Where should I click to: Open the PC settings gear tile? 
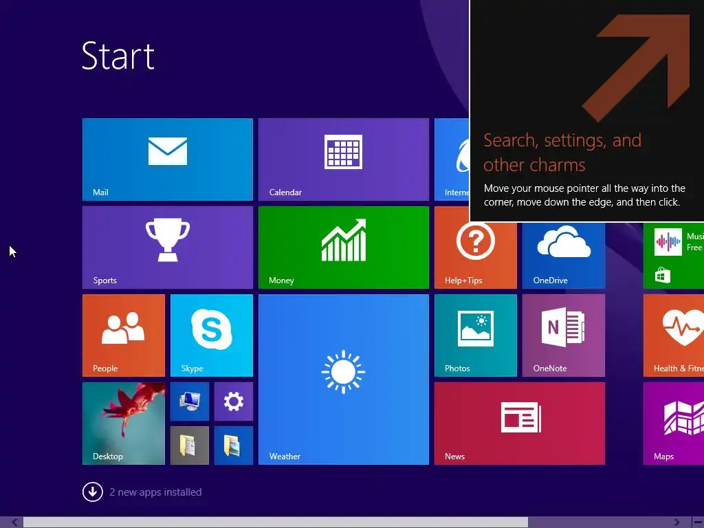point(234,401)
